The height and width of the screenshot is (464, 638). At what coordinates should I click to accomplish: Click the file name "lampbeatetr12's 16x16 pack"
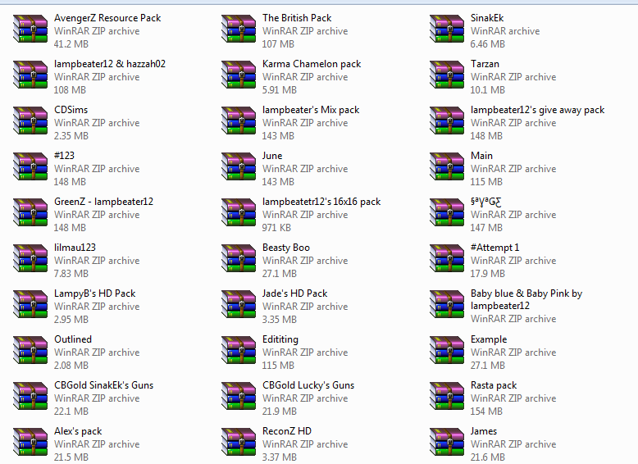point(321,202)
